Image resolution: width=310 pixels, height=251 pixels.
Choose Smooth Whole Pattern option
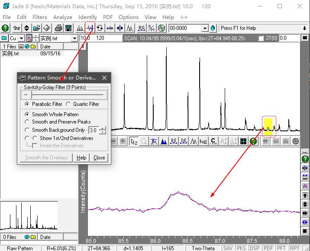[27, 114]
